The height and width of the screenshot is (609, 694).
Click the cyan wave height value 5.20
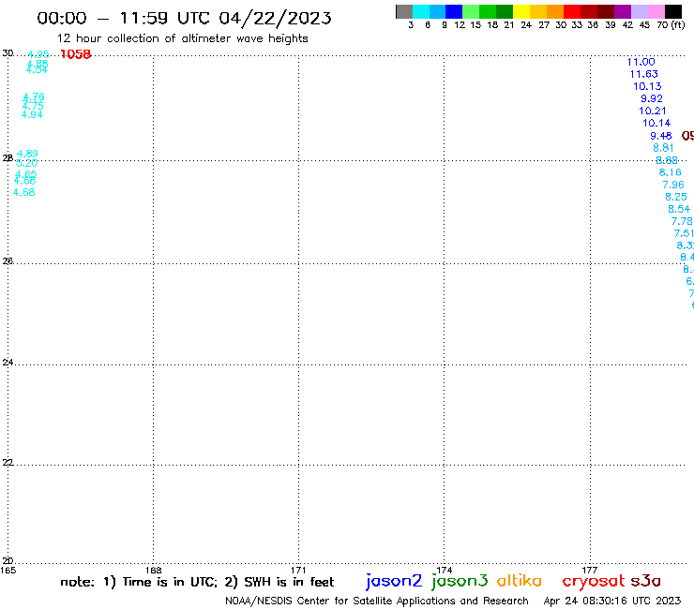coord(26,163)
